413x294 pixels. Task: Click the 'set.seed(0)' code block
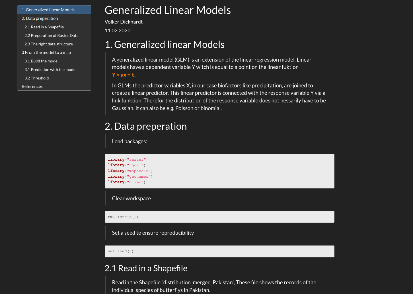[219, 251]
